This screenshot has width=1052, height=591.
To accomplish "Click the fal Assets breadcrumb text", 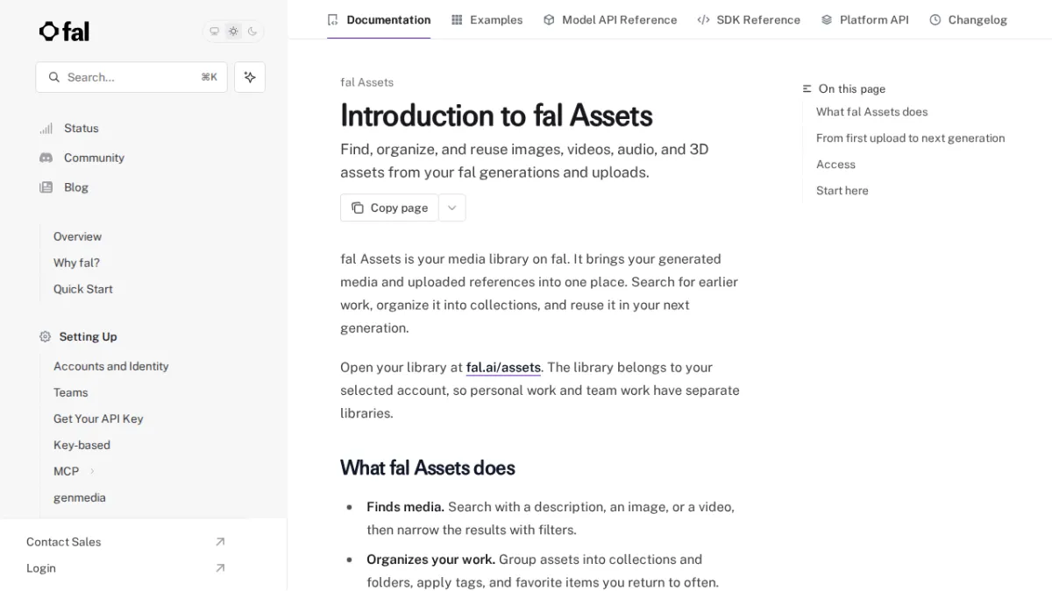I will point(366,82).
